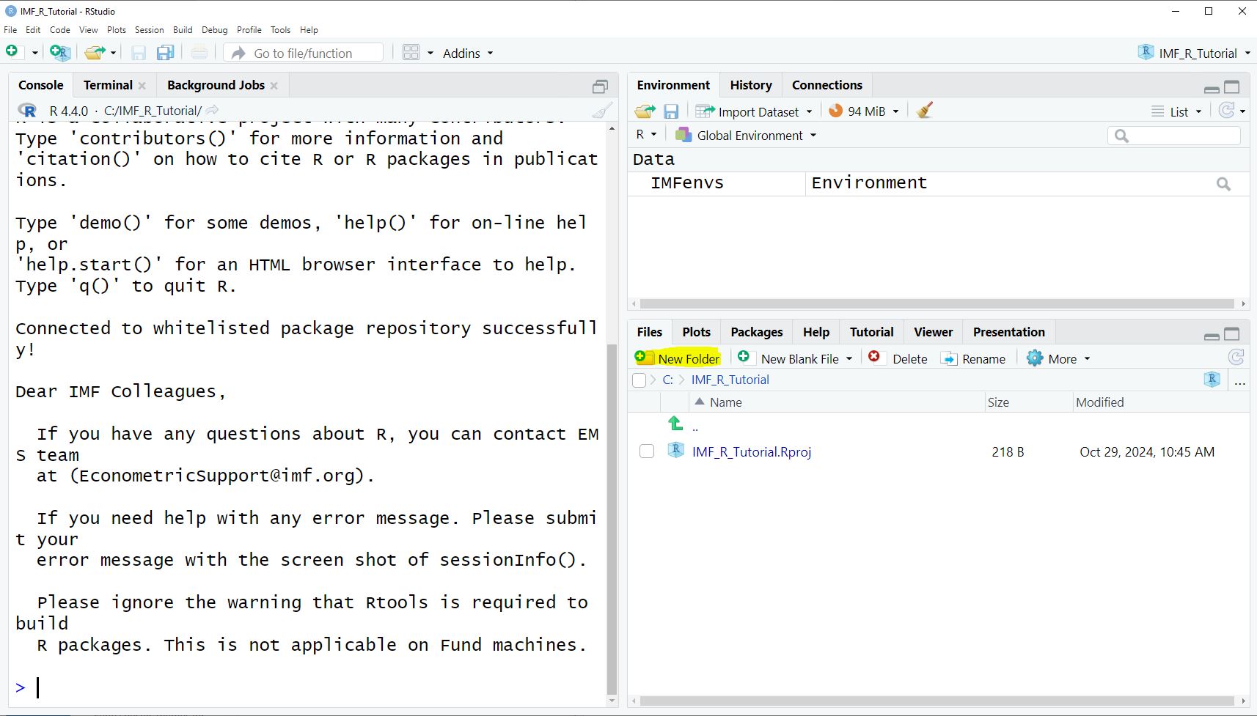Switch to the Packages tab
This screenshot has width=1257, height=716.
757,332
